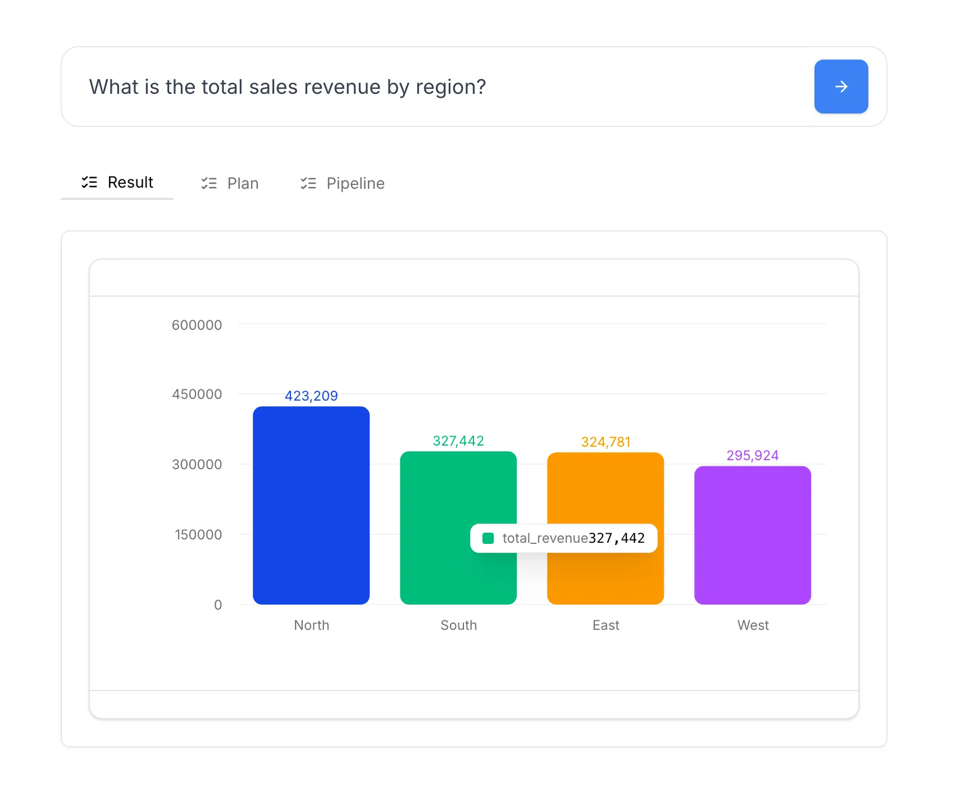
Task: Click the 423,209 value label above North
Action: tap(311, 396)
